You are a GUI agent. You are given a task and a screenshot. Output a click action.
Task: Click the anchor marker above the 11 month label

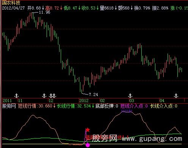pyautogui.click(x=17, y=96)
